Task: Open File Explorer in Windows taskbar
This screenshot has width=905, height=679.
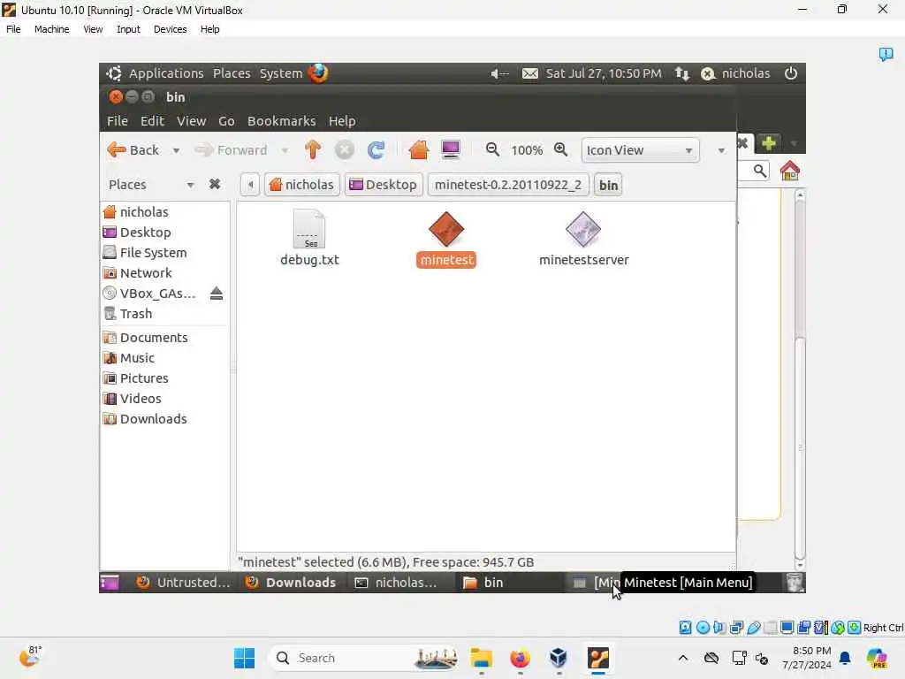Action: (481, 658)
